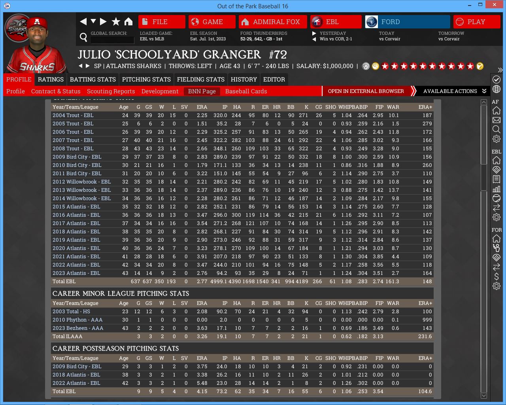Click Open in External Browser button
The width and height of the screenshot is (506, 405).
click(366, 91)
